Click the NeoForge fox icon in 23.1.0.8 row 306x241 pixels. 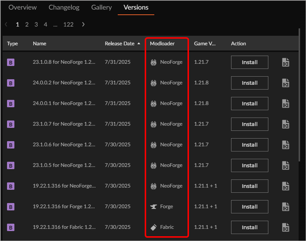click(x=154, y=62)
